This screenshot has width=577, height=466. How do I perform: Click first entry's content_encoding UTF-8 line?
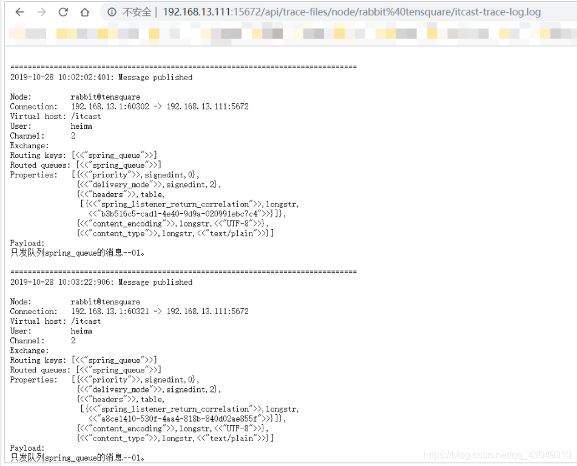[x=172, y=224]
